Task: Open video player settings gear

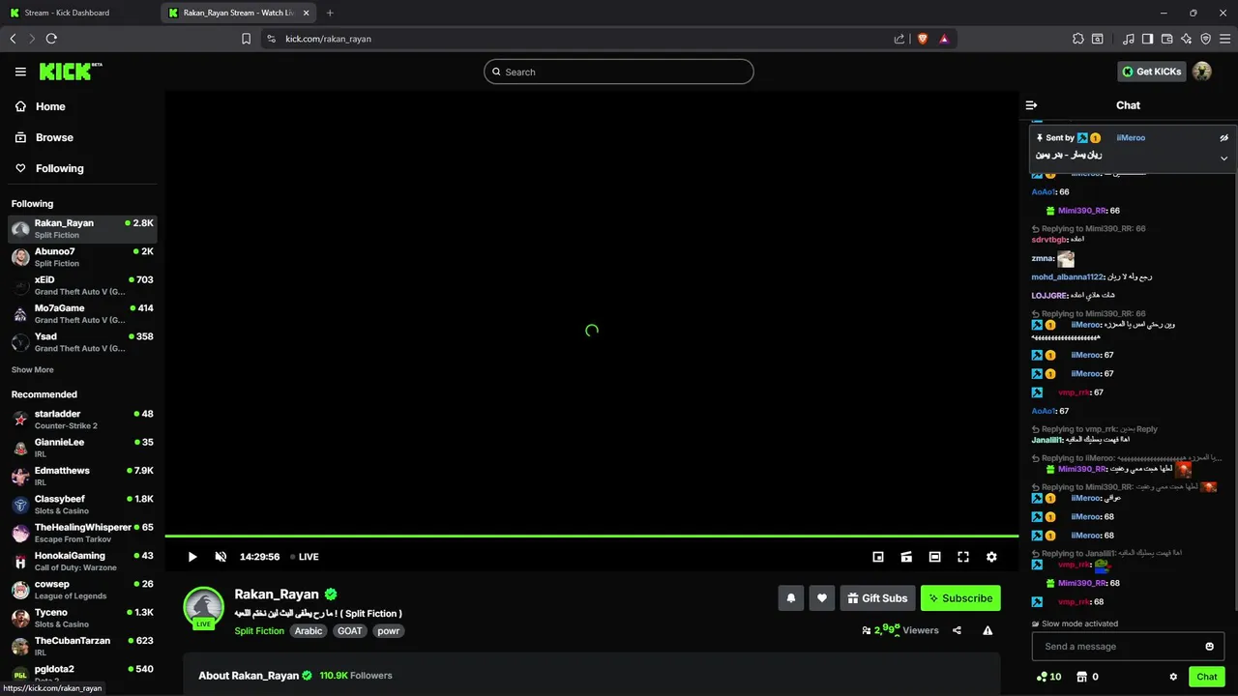Action: 991,557
